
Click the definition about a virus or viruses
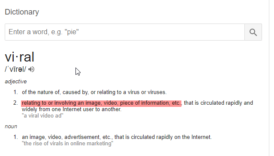point(94,92)
